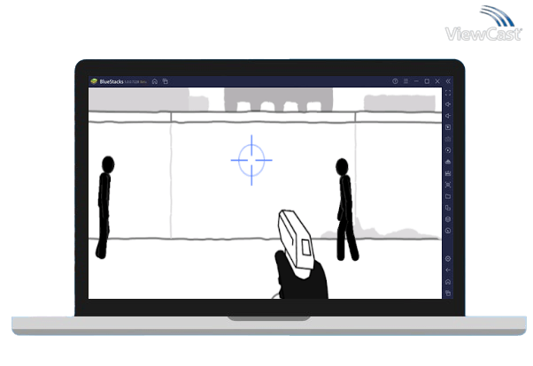This screenshot has height=366, width=533.
Task: Open multi-instance manager icon
Action: tap(448, 208)
